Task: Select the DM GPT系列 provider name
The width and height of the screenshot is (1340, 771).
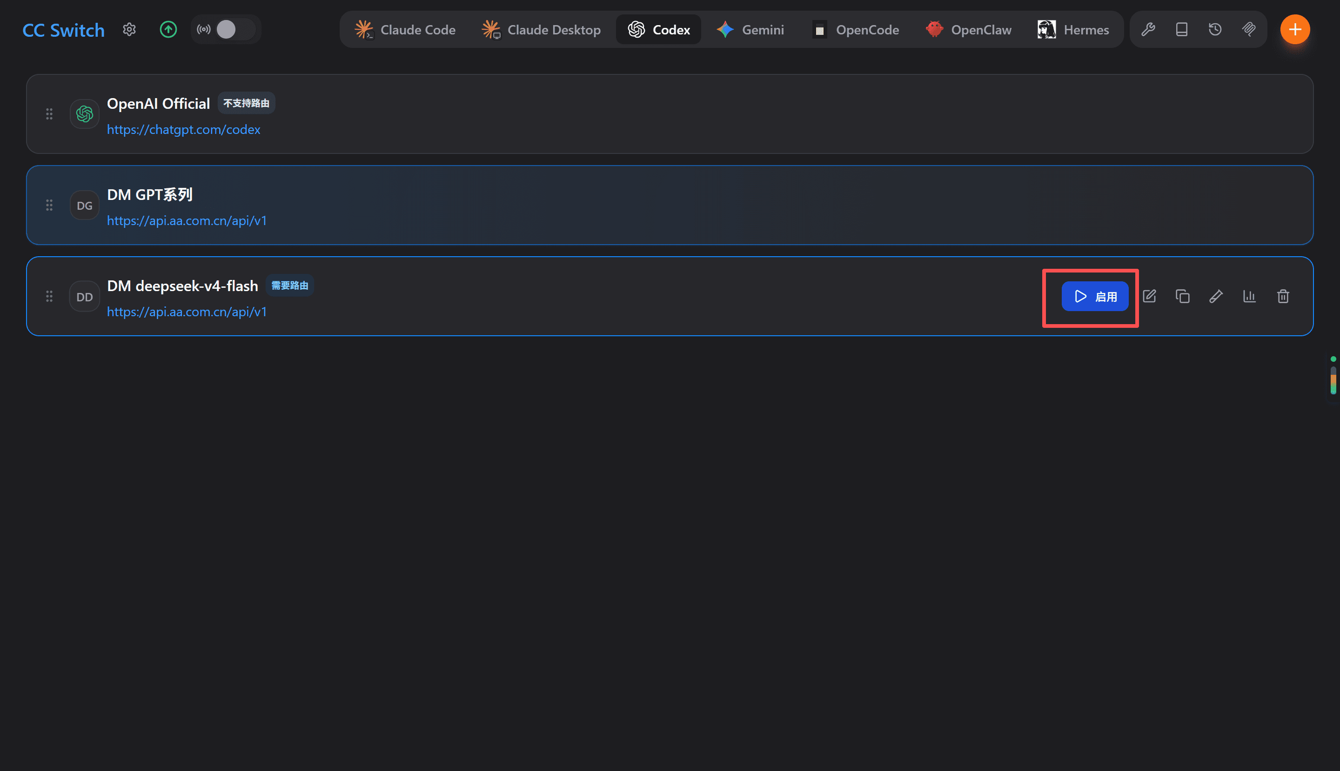Action: pyautogui.click(x=150, y=195)
